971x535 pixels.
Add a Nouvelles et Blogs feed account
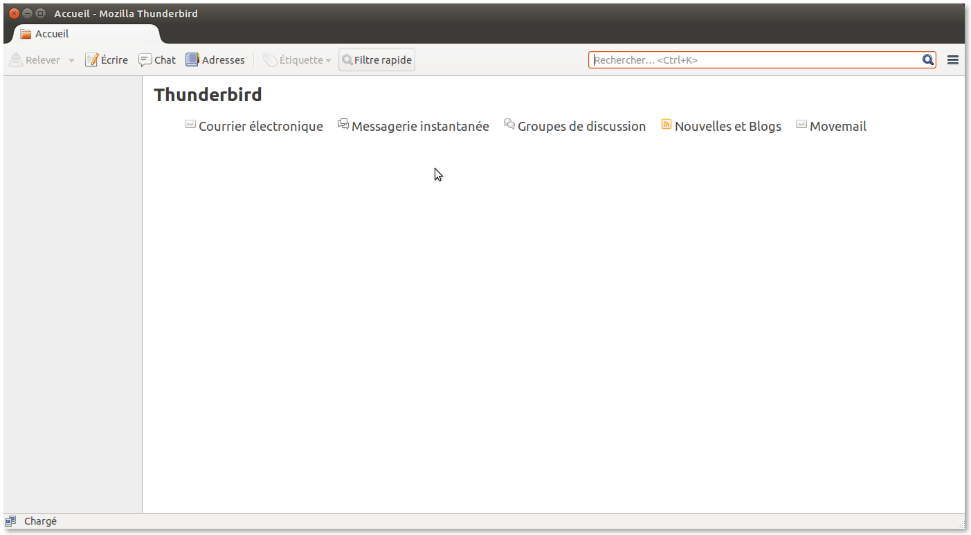721,126
